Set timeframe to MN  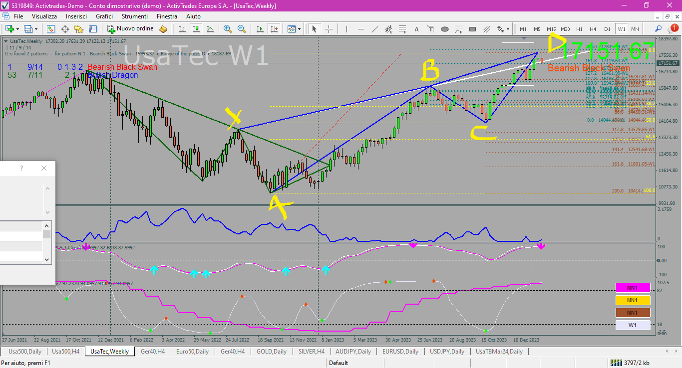(635, 29)
